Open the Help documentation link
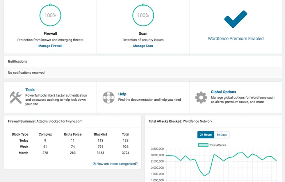Viewport: 285px width, 182px height. click(122, 94)
